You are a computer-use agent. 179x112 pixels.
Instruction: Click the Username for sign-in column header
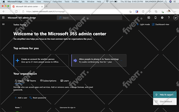(67, 108)
